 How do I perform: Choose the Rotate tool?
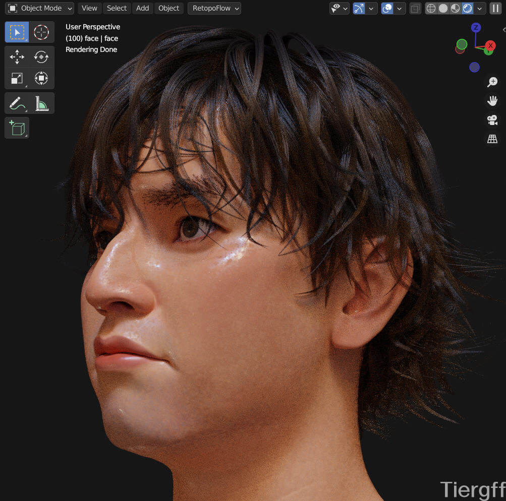[41, 57]
